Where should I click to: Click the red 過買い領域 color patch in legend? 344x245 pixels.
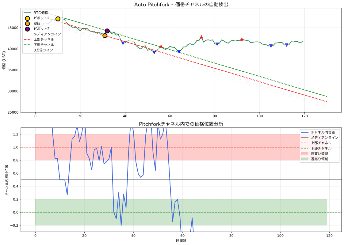[305, 154]
